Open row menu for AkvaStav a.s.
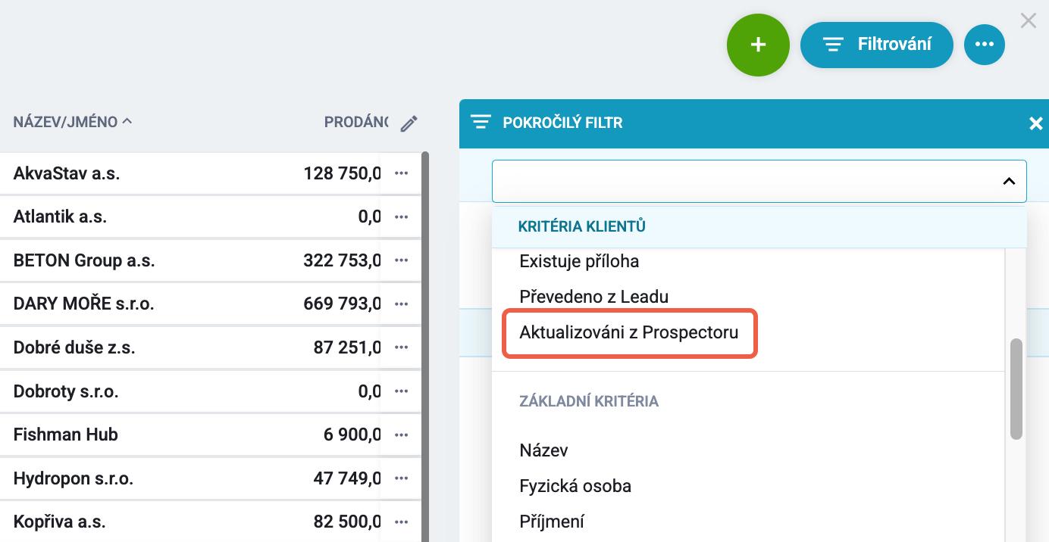 point(402,173)
